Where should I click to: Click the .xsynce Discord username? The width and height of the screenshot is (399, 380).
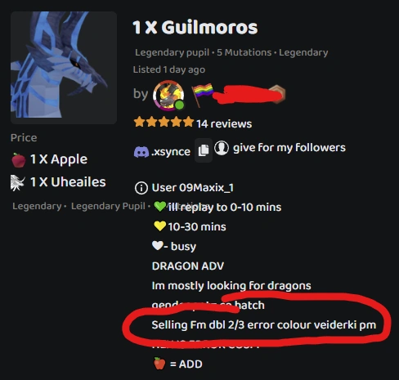[171, 152]
